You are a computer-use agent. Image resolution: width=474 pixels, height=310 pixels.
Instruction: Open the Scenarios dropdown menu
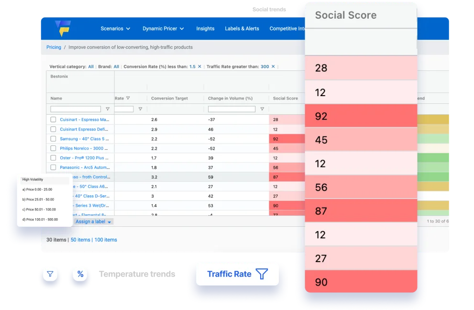[115, 29]
